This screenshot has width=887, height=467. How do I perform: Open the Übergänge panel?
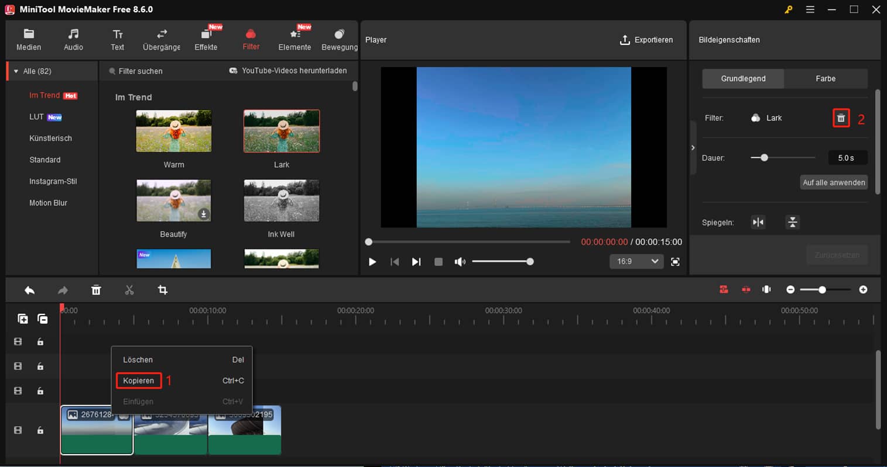[160, 39]
